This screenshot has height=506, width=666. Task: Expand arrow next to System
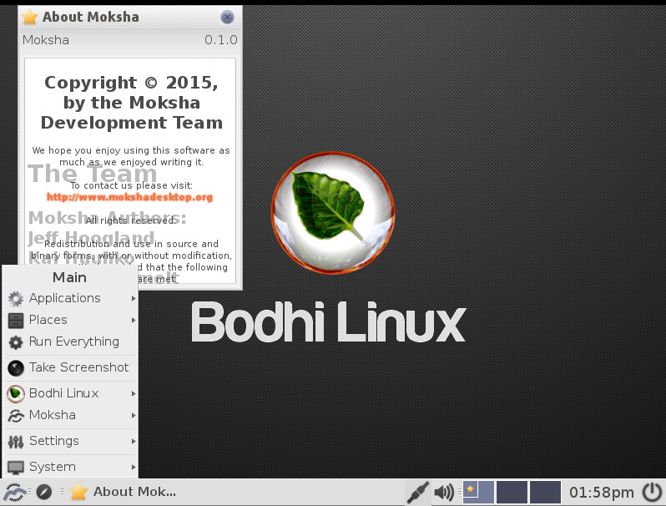[134, 467]
